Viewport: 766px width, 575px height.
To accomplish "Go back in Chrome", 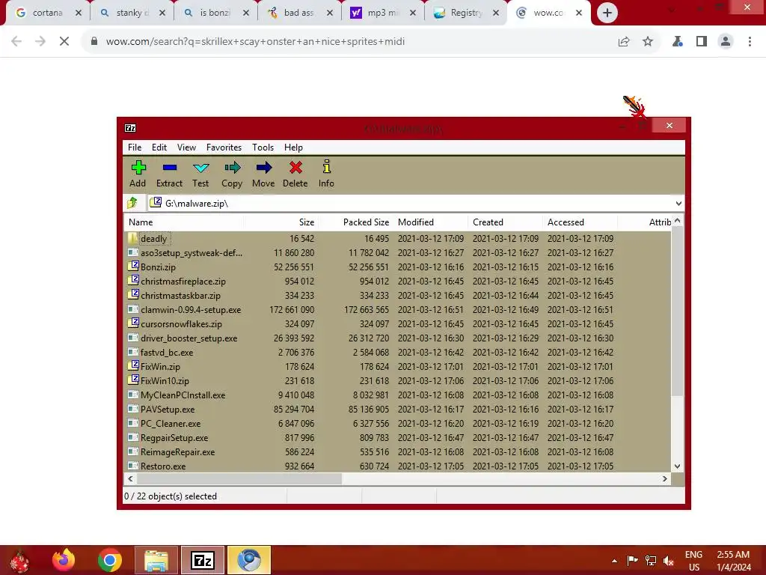I will (16, 42).
